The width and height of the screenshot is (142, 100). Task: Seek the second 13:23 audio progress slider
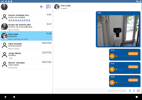click(x=127, y=69)
